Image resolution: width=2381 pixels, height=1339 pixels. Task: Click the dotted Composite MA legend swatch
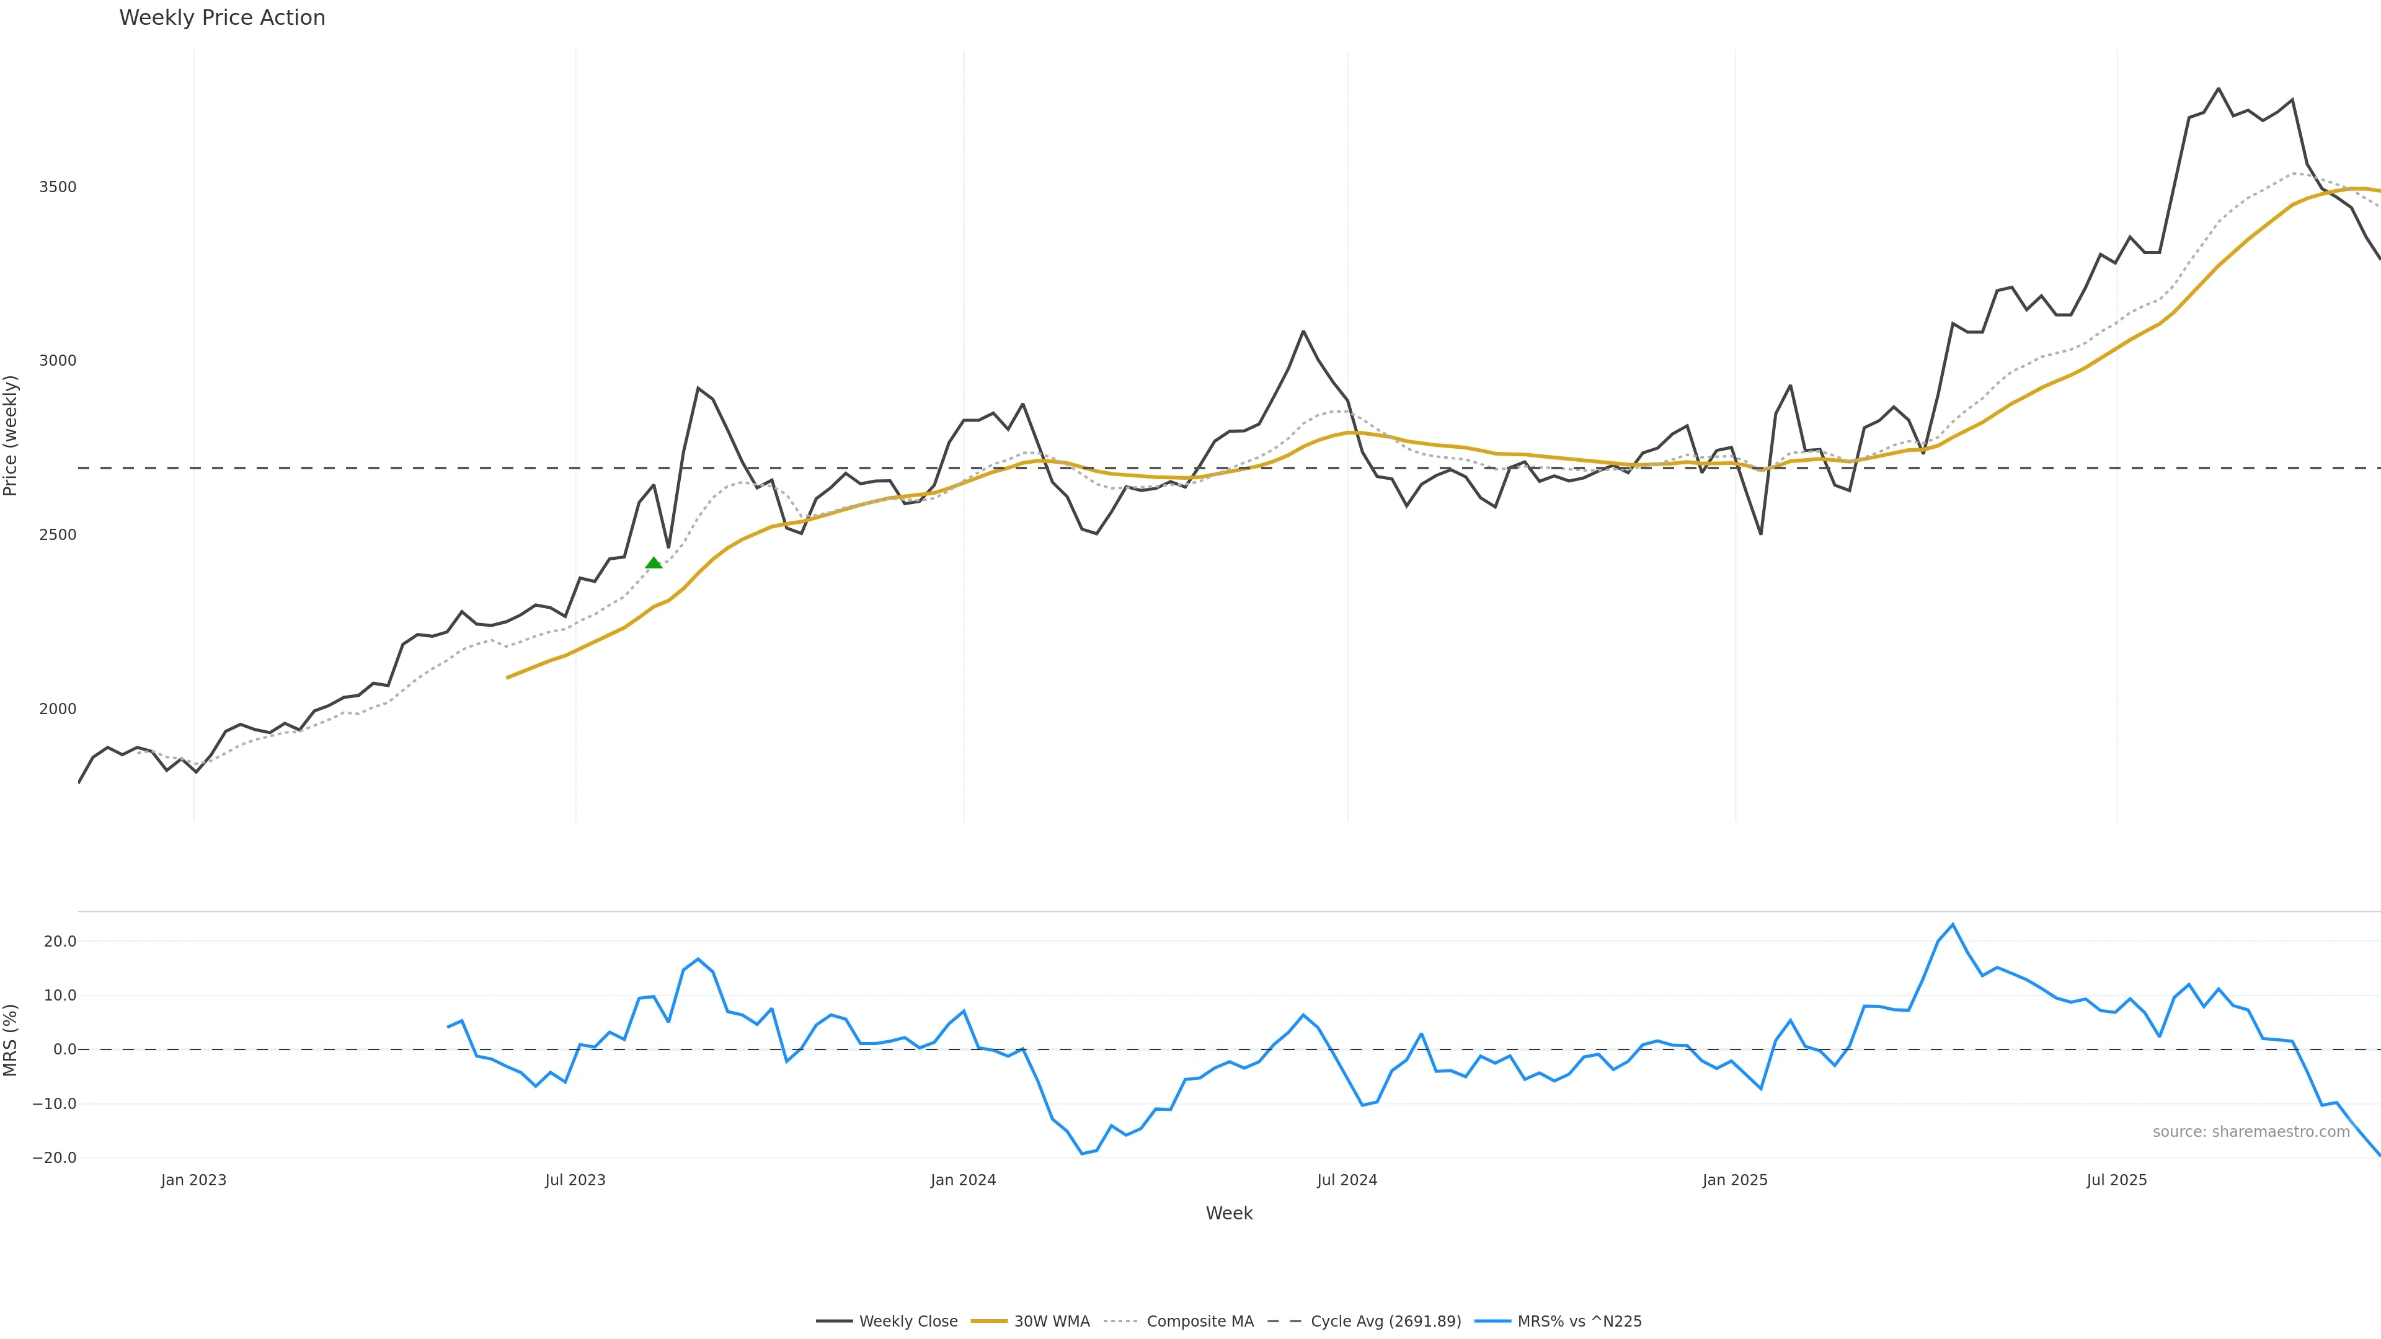point(1120,1322)
